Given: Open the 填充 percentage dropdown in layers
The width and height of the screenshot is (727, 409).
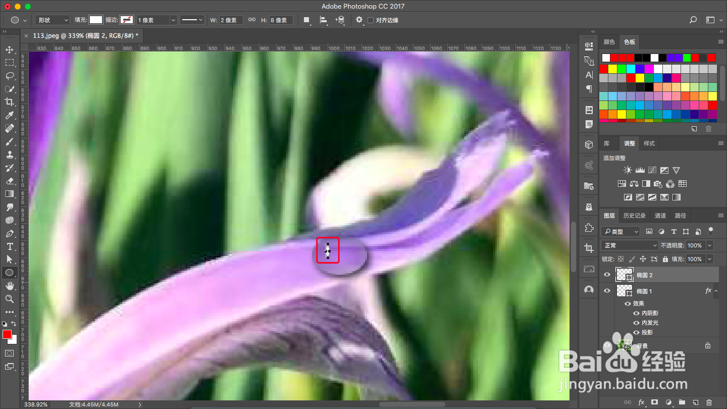Looking at the screenshot, I should [710, 259].
